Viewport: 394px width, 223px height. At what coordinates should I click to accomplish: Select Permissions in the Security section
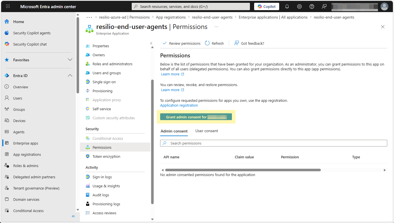click(115, 147)
